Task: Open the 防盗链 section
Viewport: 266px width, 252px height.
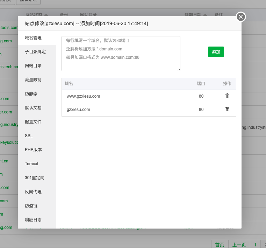Action: pyautogui.click(x=31, y=206)
